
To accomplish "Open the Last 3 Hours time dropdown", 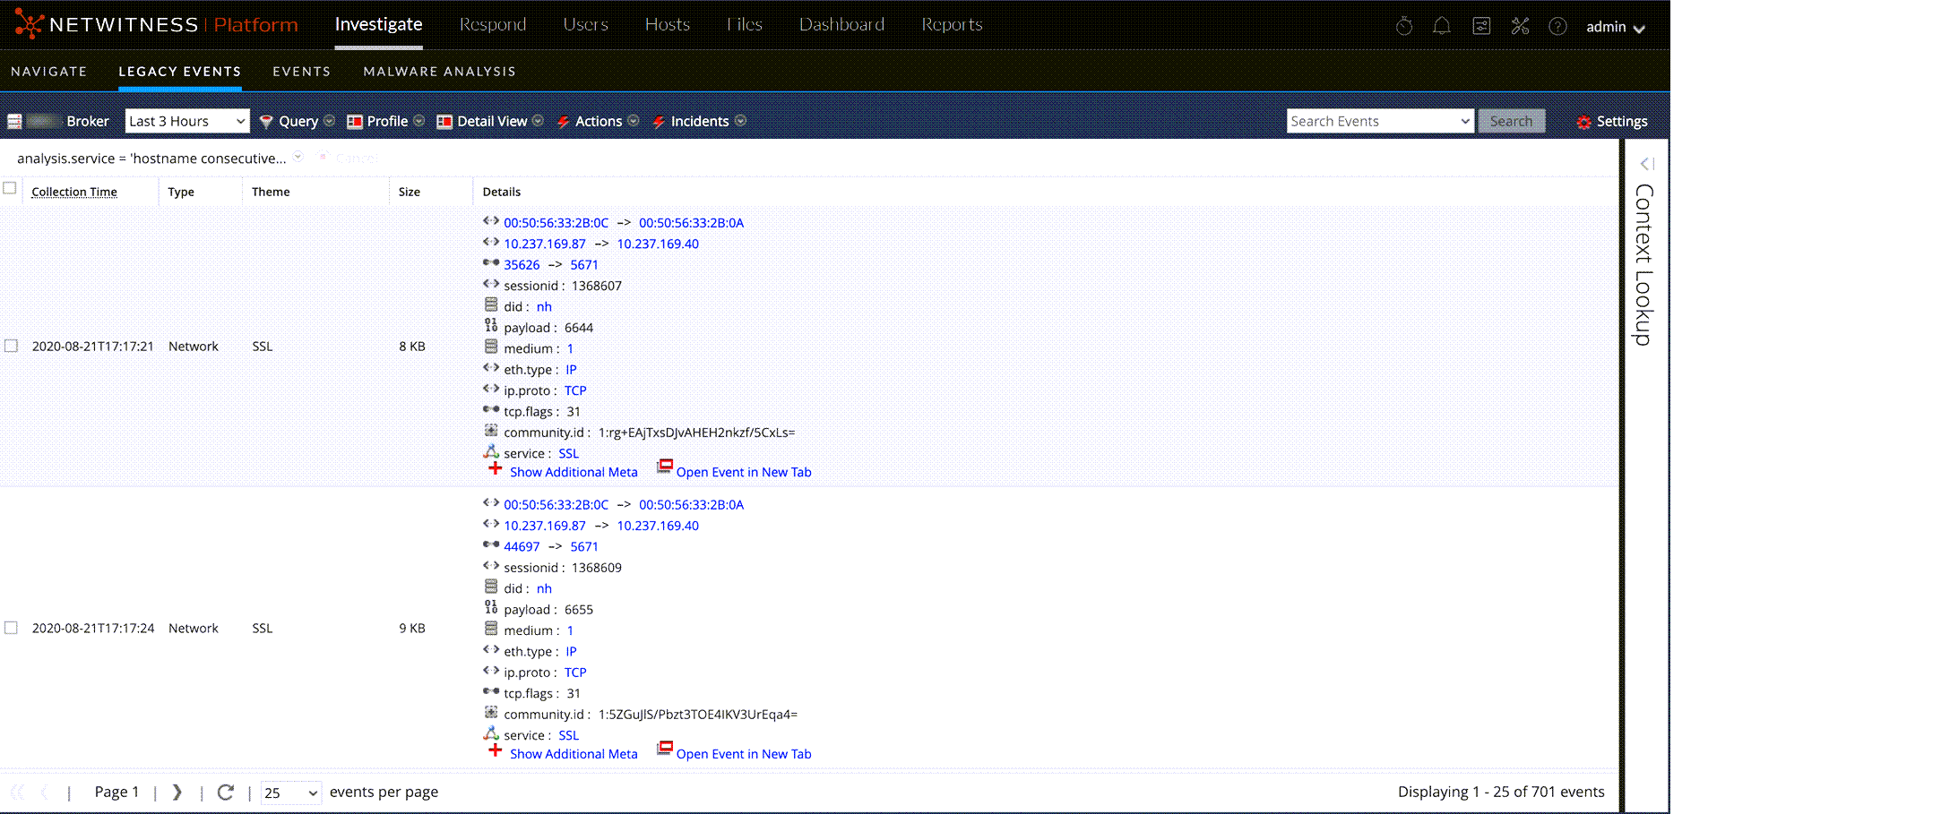I will [x=186, y=121].
